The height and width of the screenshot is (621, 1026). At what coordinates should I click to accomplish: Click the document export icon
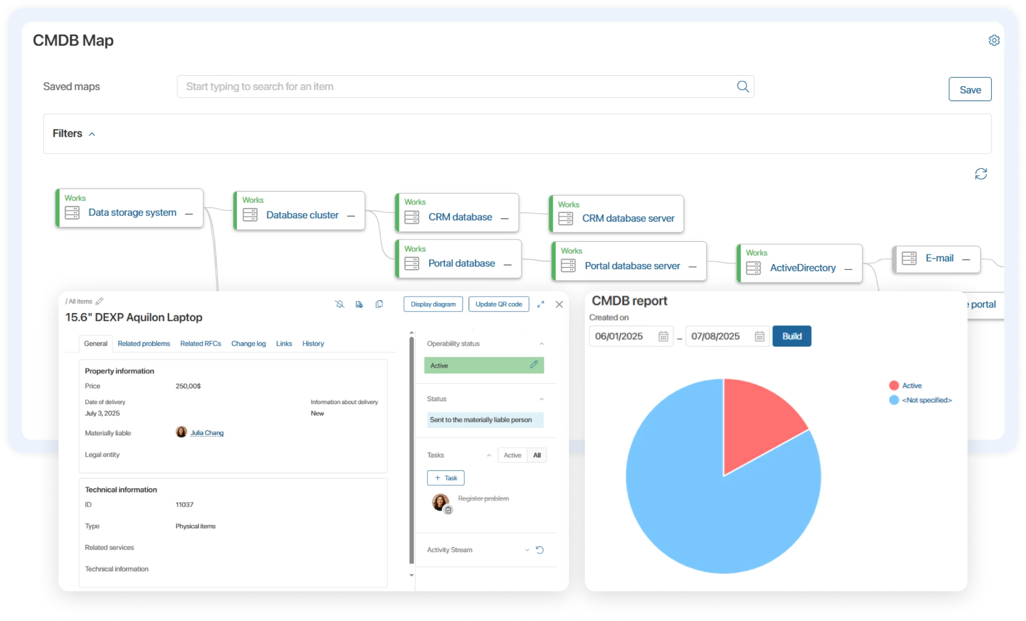click(x=359, y=304)
